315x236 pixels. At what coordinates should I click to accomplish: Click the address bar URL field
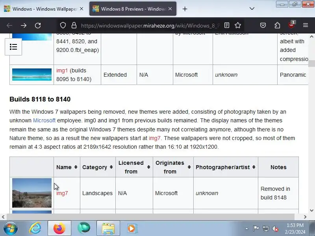click(x=150, y=26)
